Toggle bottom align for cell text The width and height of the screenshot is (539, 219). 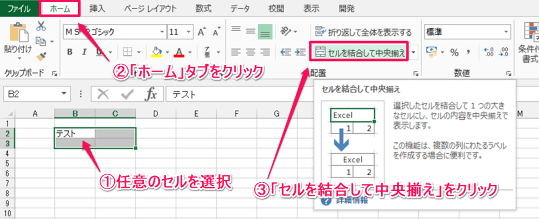point(265,32)
